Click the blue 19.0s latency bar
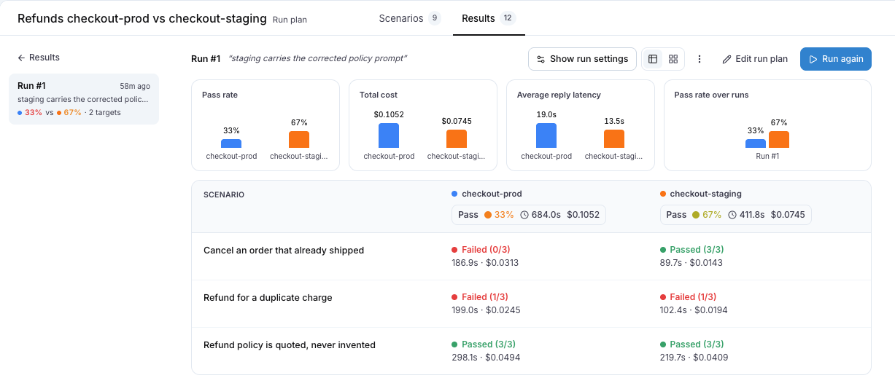The image size is (895, 386). (546, 135)
